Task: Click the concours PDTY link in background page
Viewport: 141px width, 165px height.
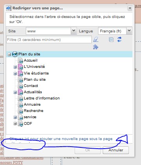Action: [11, 163]
